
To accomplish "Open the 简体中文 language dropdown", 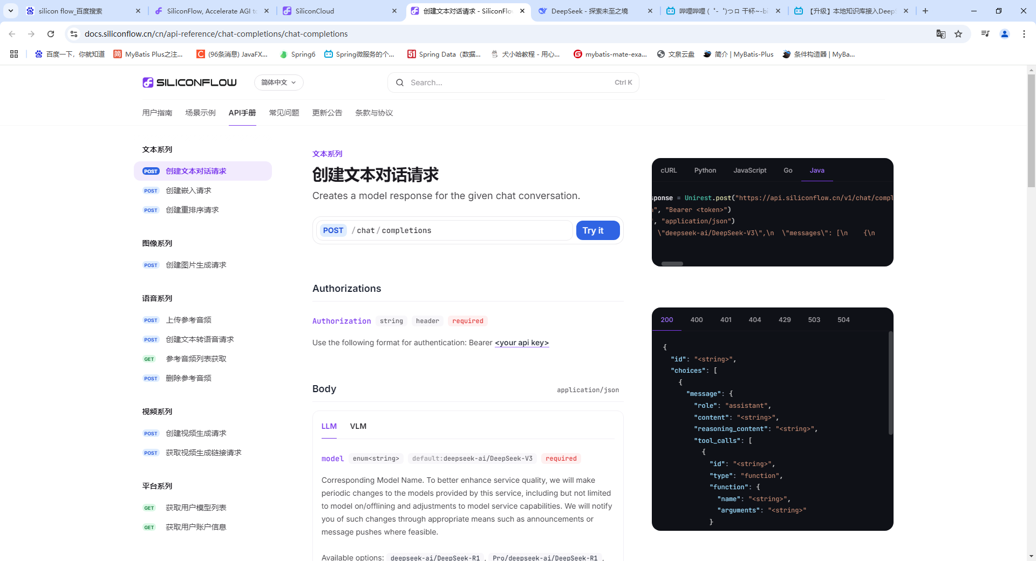I will click(278, 83).
